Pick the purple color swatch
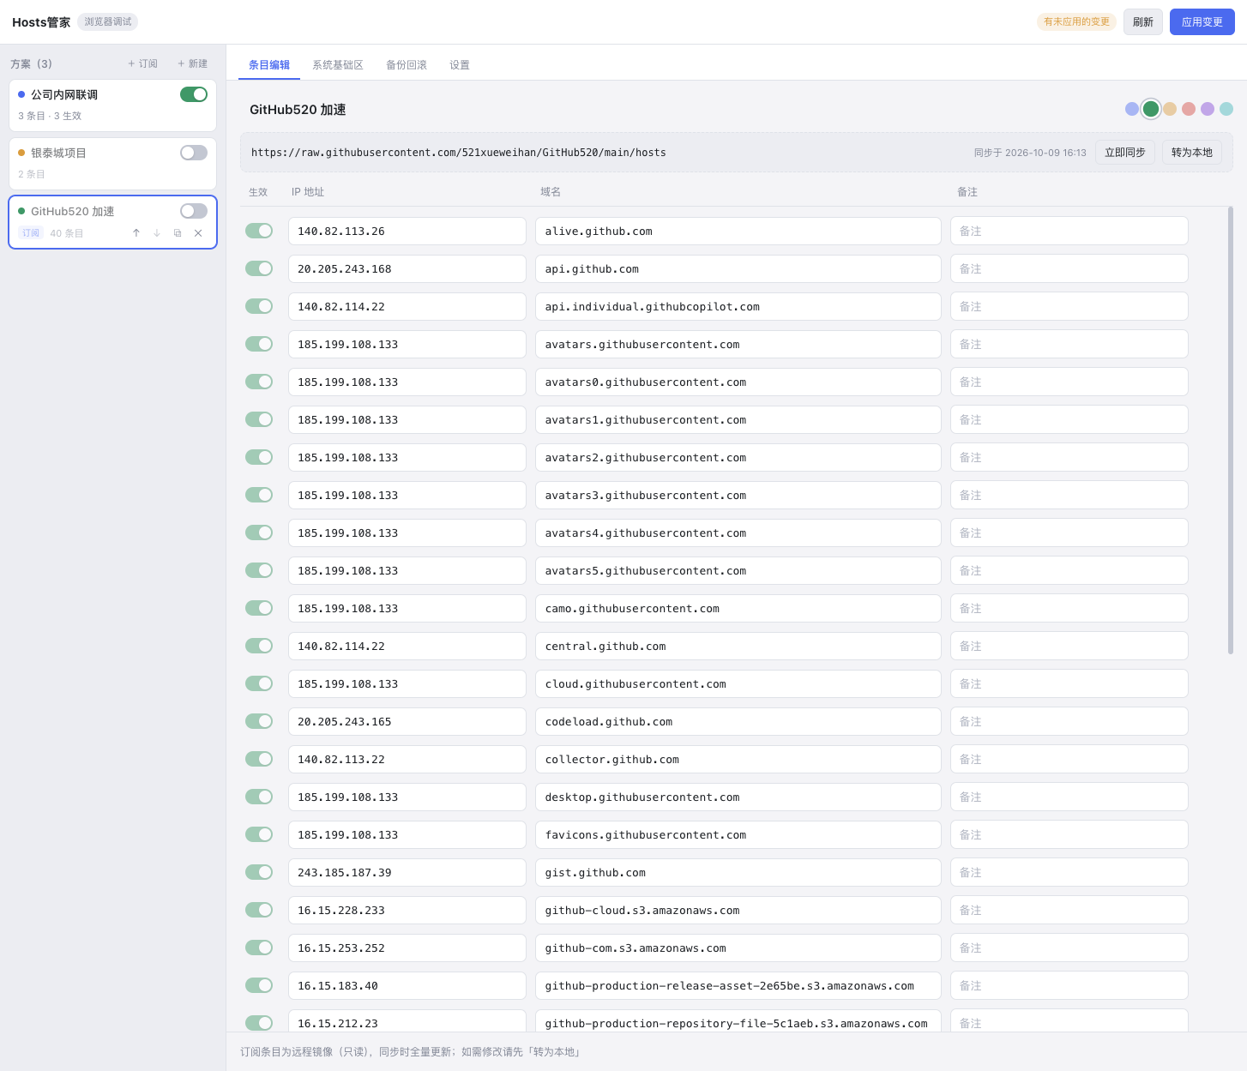1247x1071 pixels. (1208, 109)
